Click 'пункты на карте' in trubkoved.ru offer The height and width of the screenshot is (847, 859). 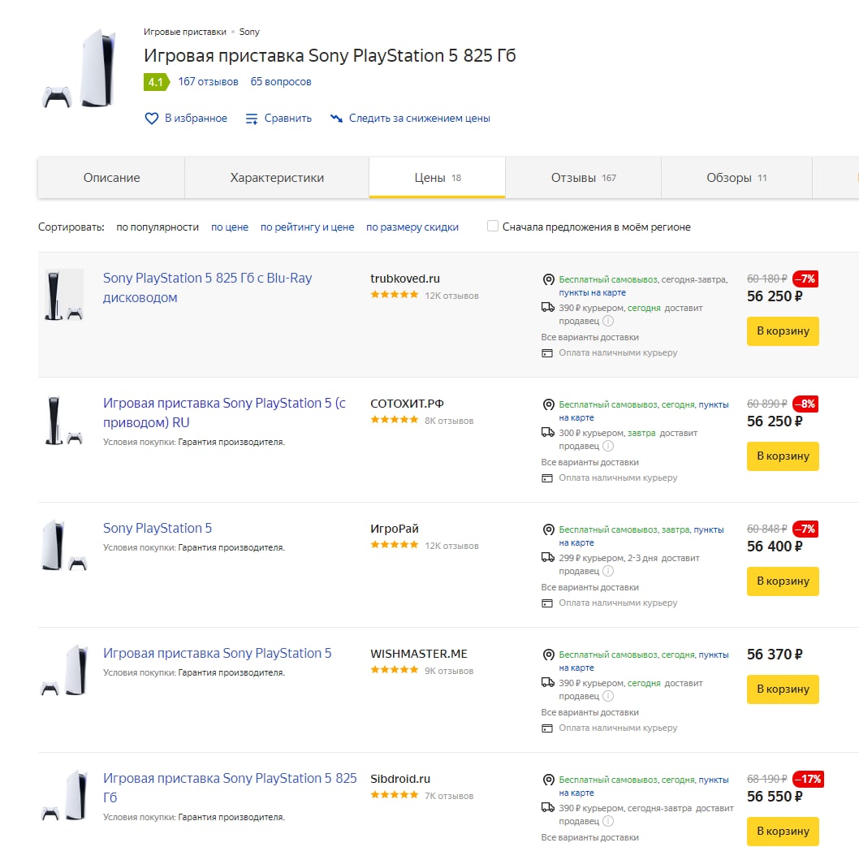tap(592, 292)
